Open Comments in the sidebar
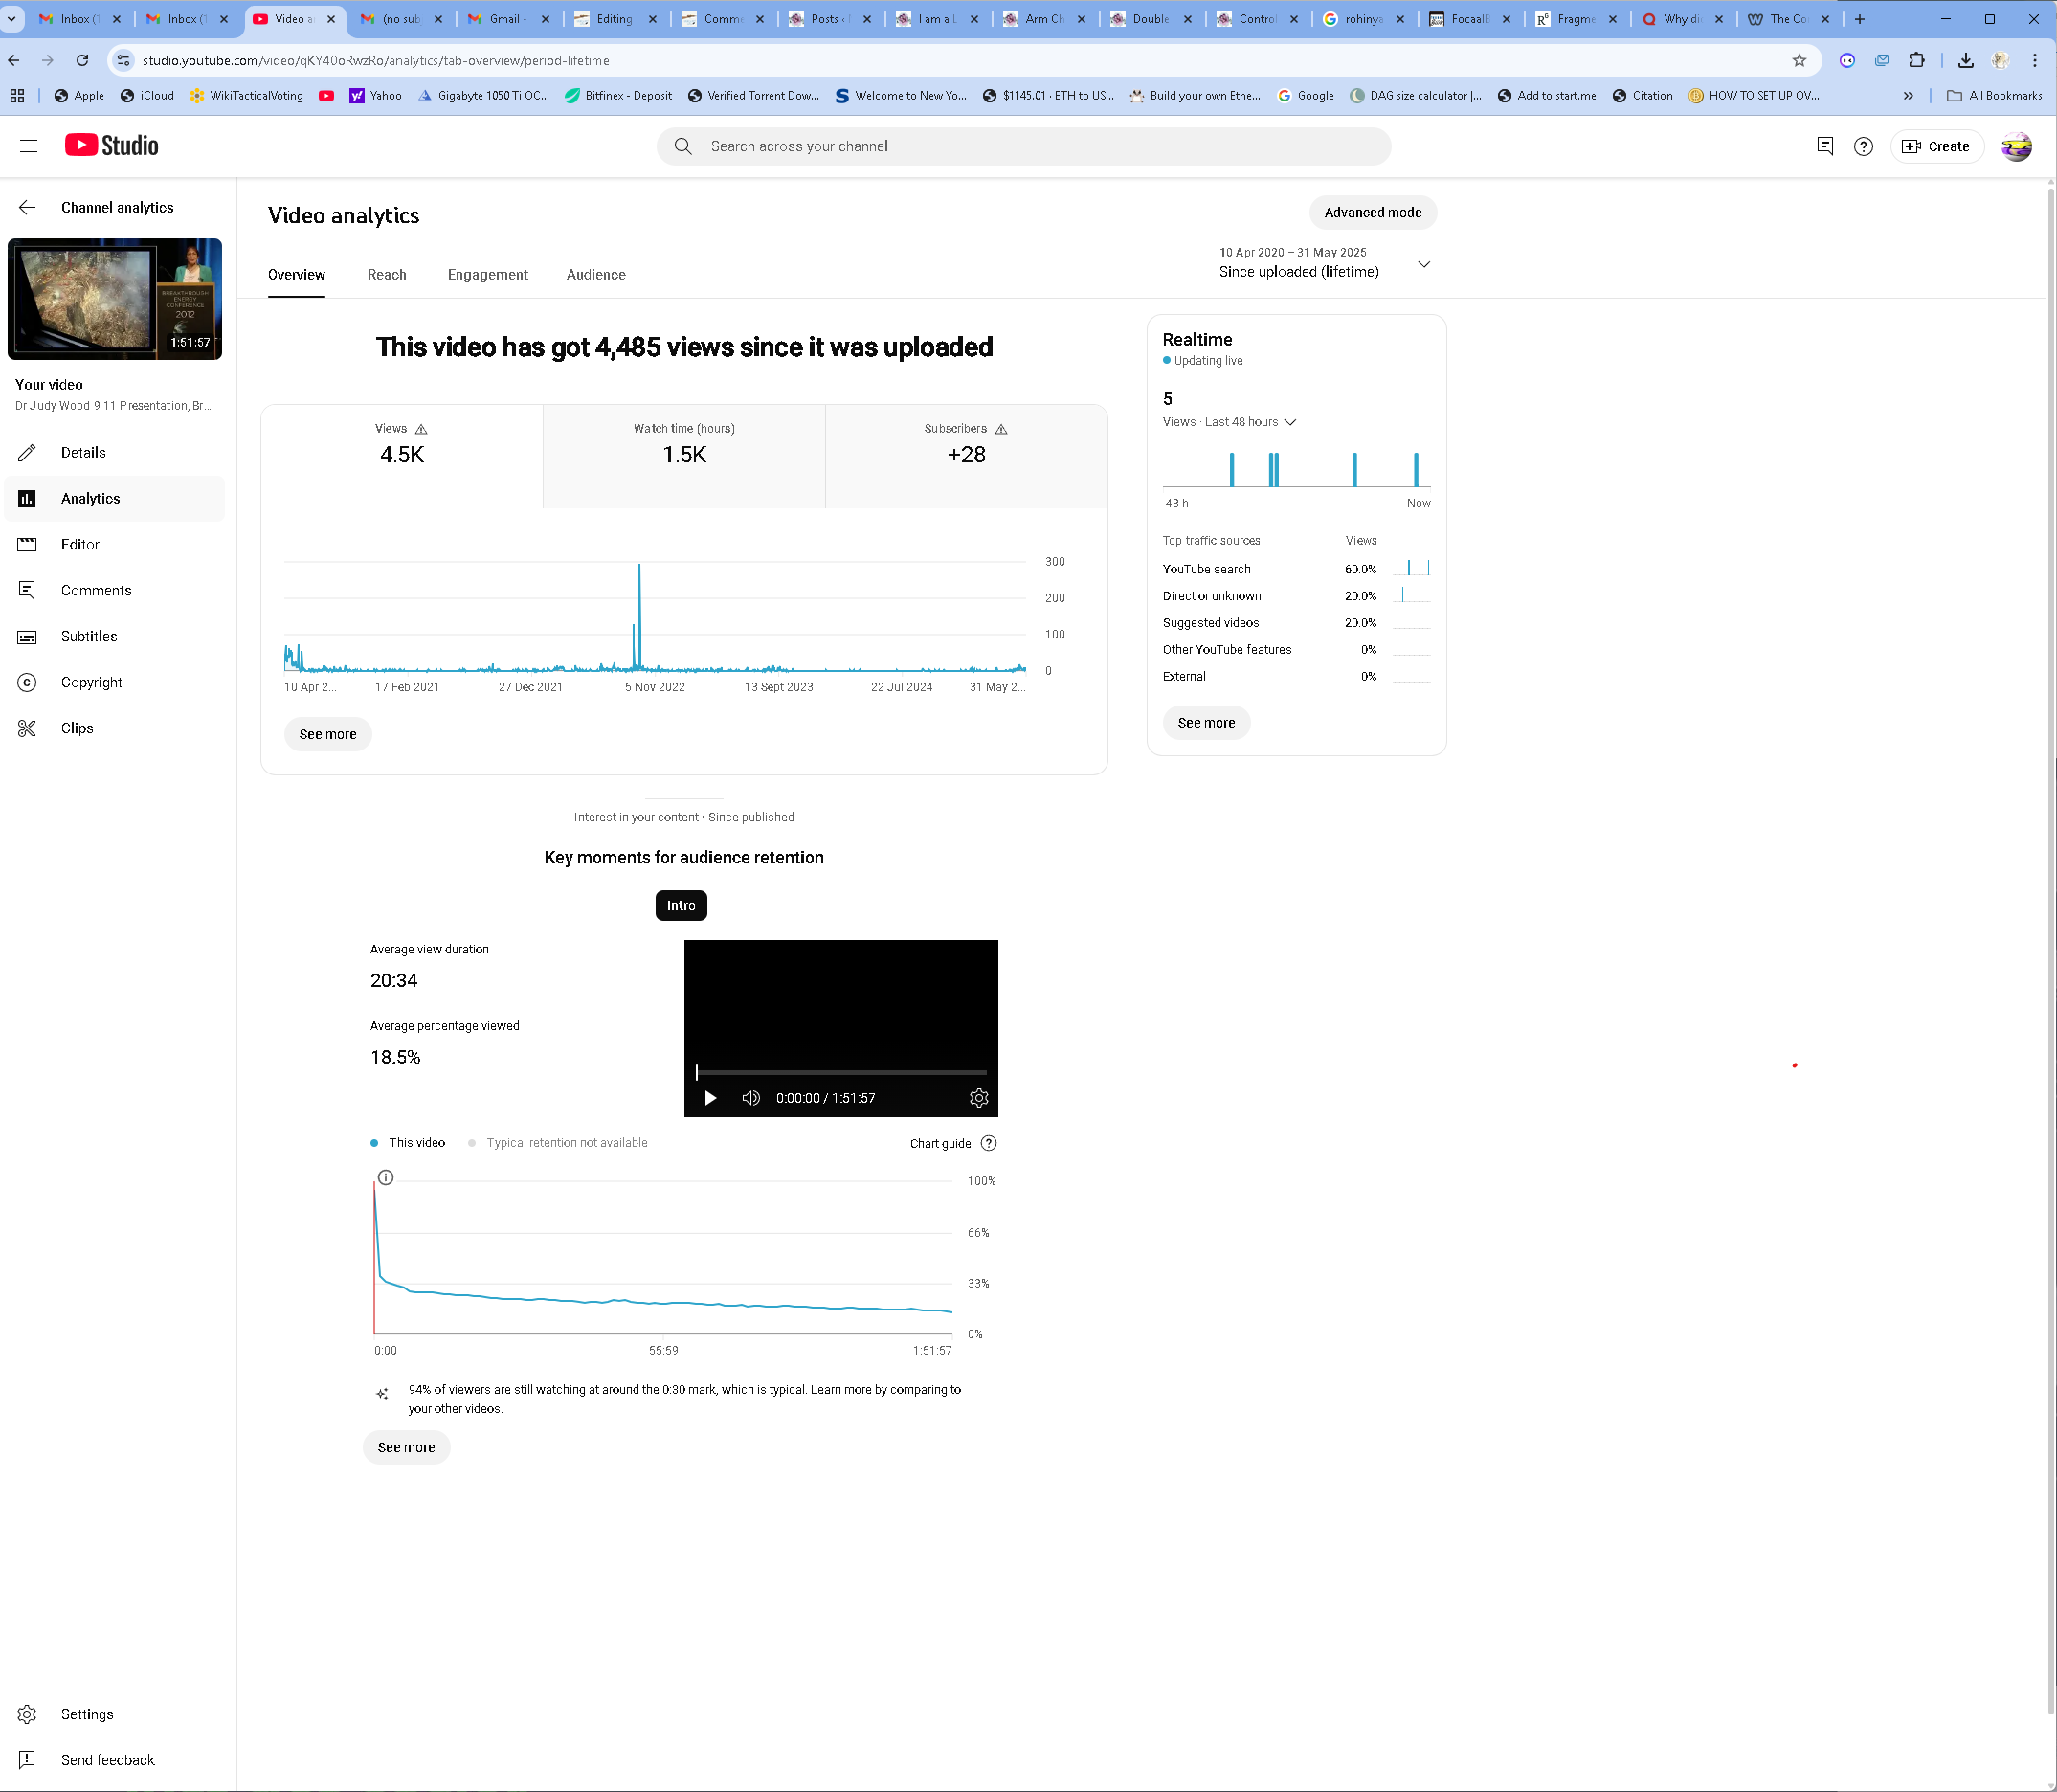Screen dimensions: 2057x1792 115,590
